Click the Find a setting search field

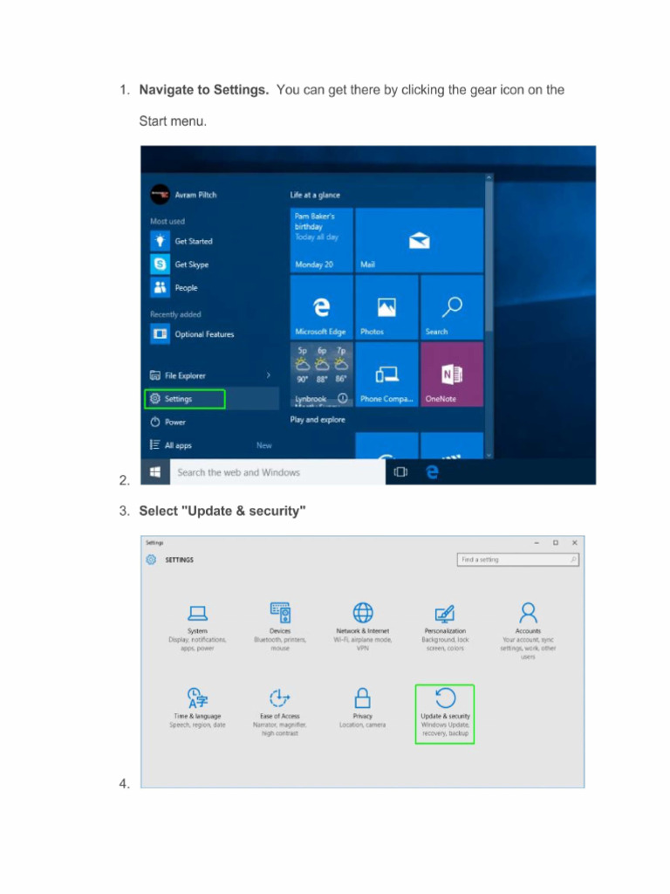(518, 560)
